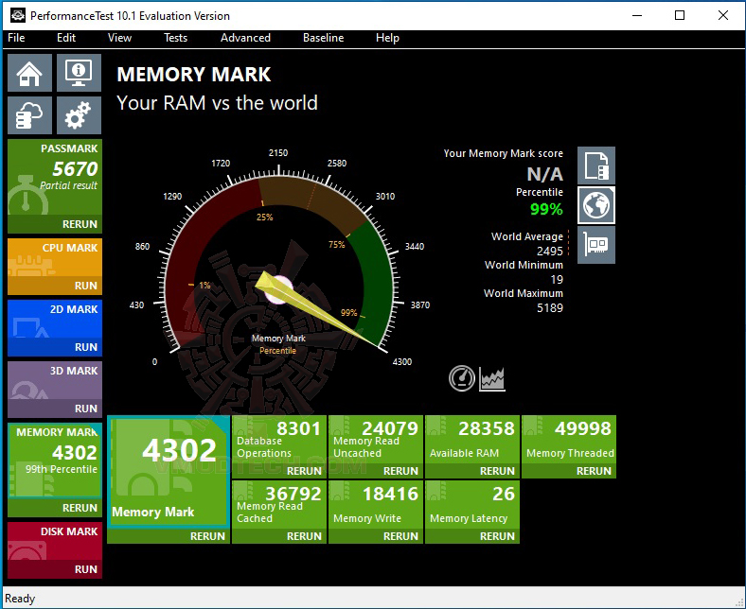Viewport: 746px width, 609px height.
Task: Select the world globe comparison icon
Action: click(x=596, y=205)
